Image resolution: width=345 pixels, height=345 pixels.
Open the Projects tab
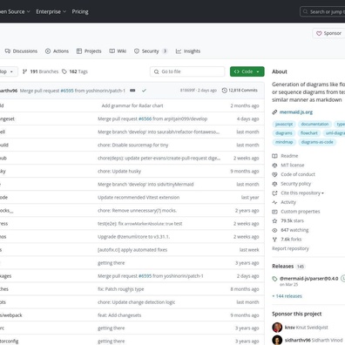(89, 51)
